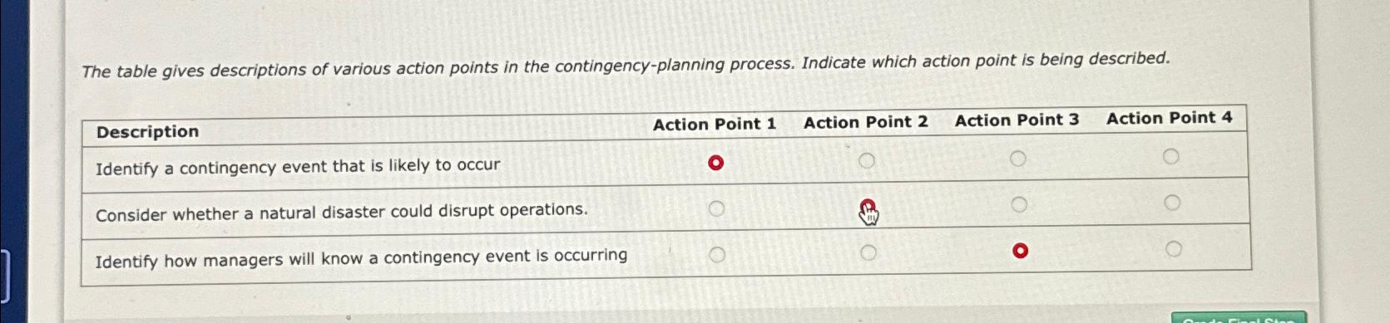Mark Action Point 1 for managers-will-know row
Image resolution: width=1390 pixels, height=323 pixels.
[717, 254]
